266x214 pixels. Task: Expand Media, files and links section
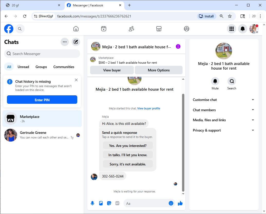224,120
